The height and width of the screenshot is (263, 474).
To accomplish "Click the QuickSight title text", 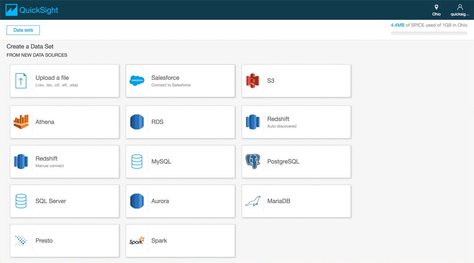I will point(39,10).
